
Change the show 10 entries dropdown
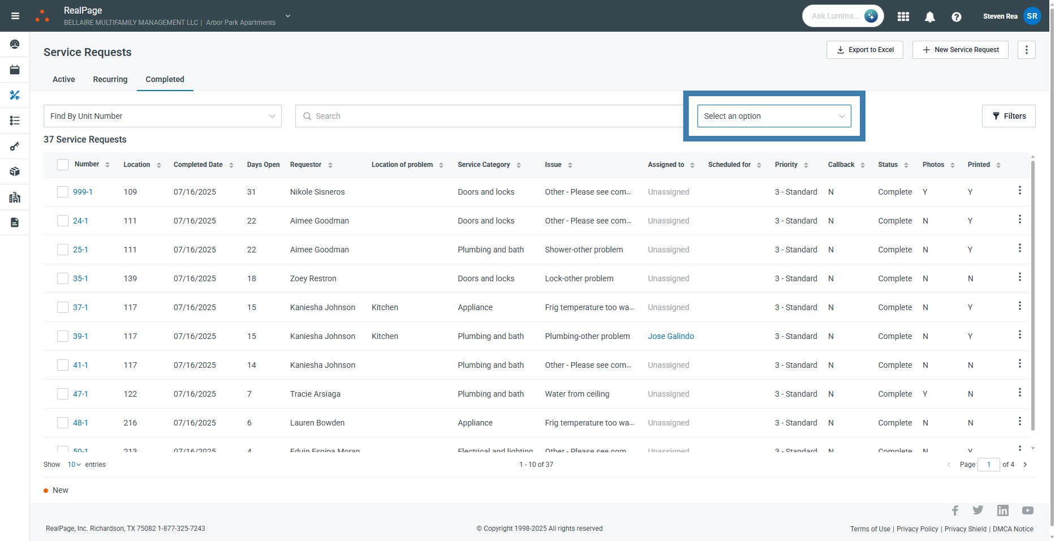(74, 465)
